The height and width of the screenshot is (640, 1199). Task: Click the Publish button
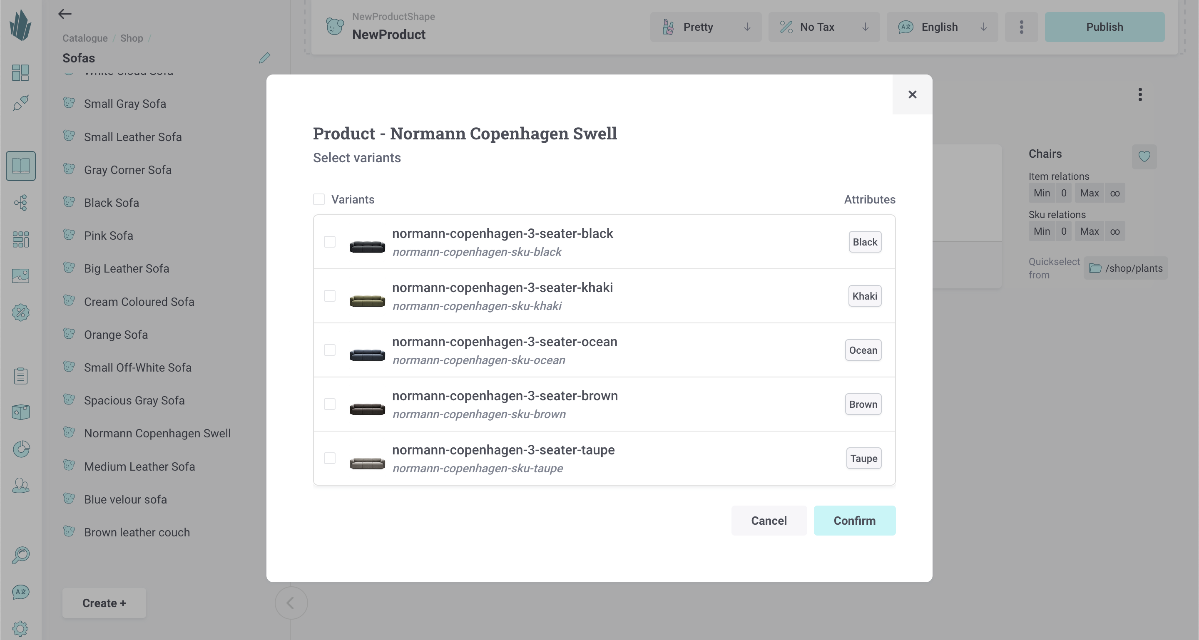[x=1104, y=27]
